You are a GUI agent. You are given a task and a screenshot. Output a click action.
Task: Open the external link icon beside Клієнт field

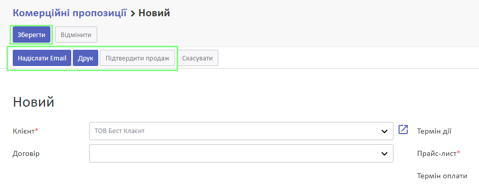point(403,130)
